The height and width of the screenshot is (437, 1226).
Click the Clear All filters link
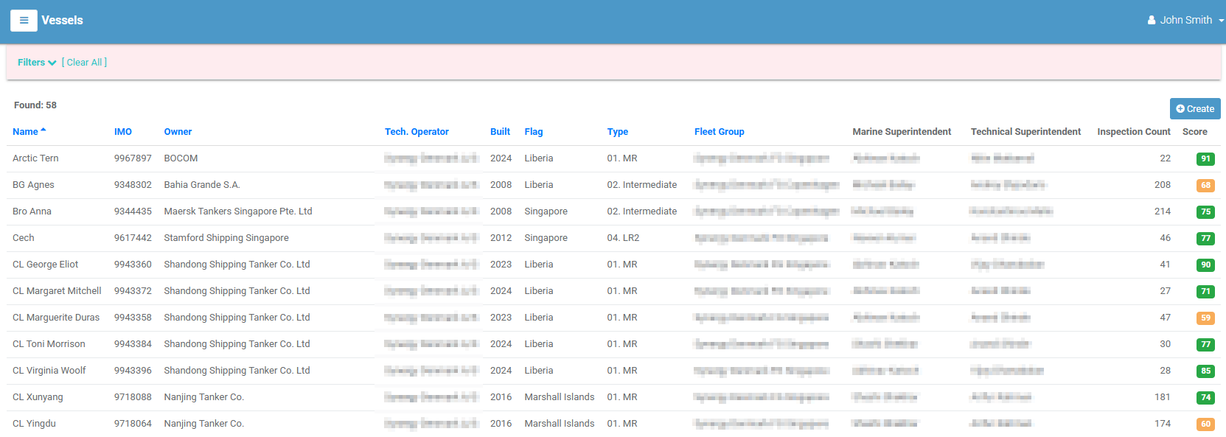pyautogui.click(x=85, y=63)
